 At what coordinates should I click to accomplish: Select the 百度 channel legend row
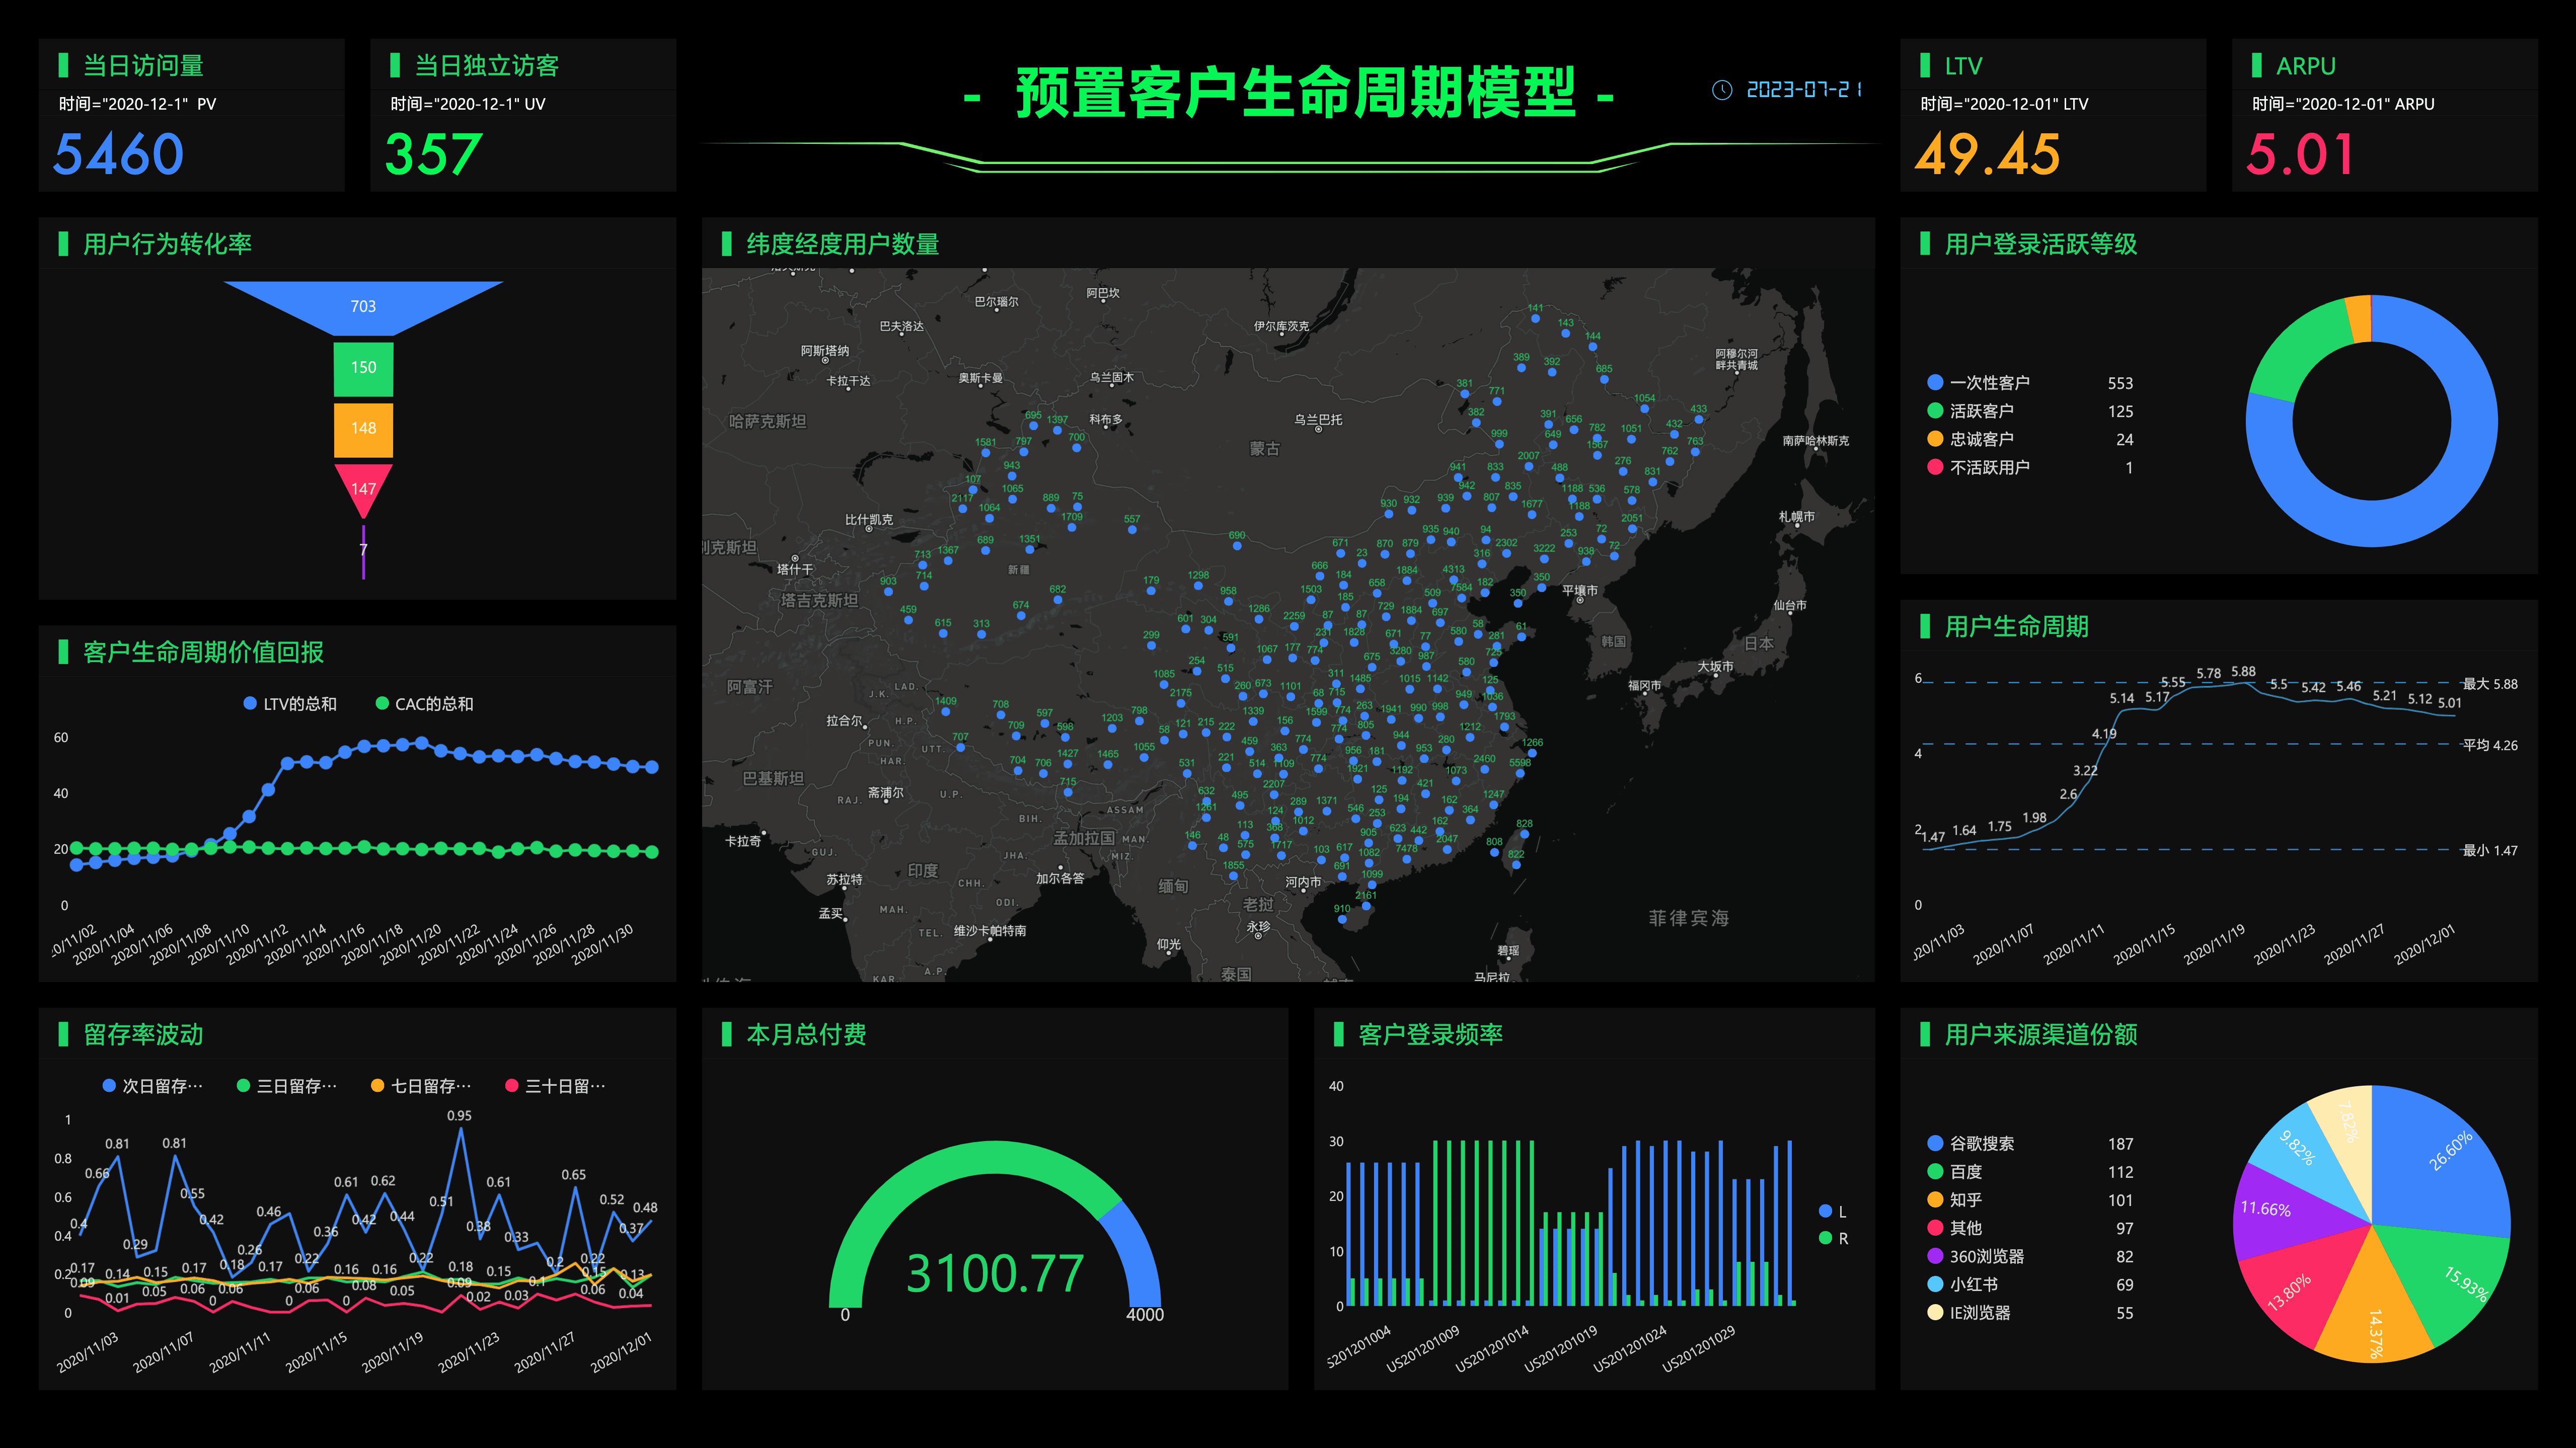[2030, 1171]
